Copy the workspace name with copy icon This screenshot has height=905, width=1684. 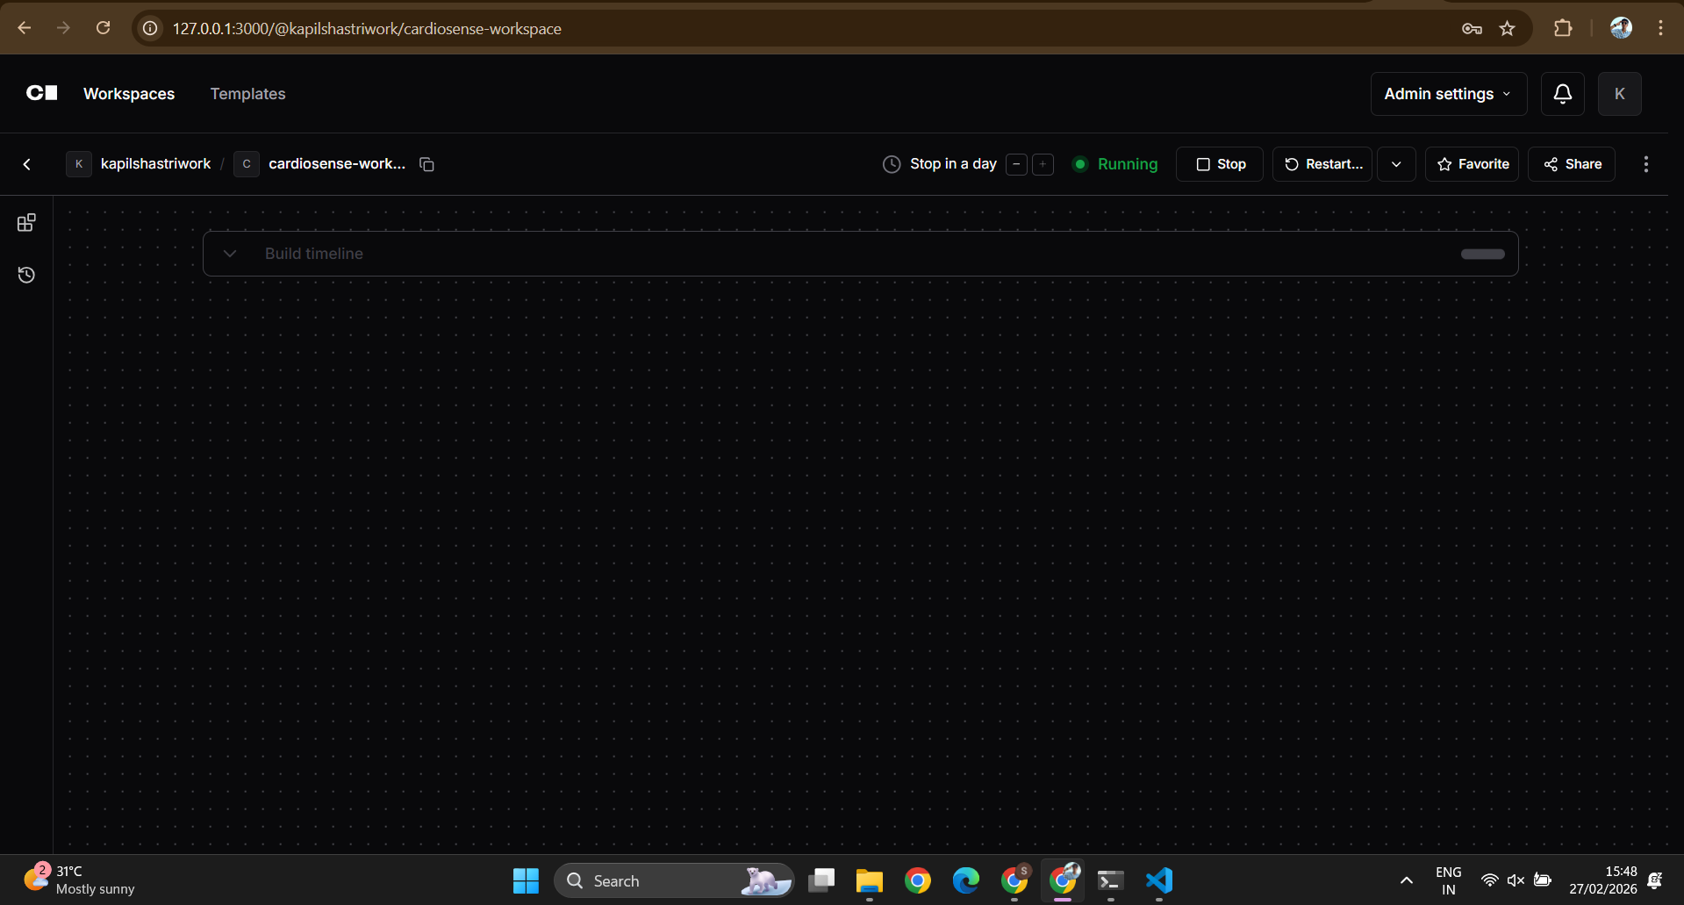pos(426,164)
